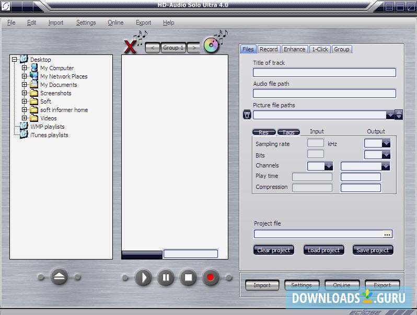Open the output Bits dropdown
This screenshot has width=417, height=315.
pos(386,155)
